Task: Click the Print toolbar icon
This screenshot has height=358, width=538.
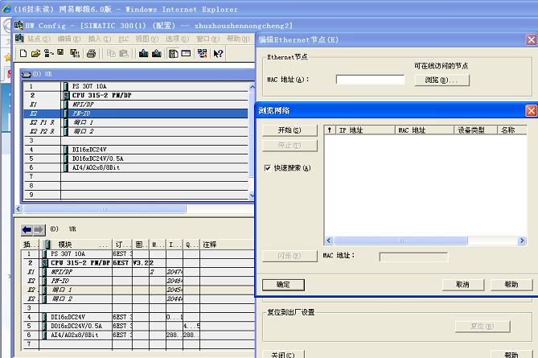Action: click(91, 53)
